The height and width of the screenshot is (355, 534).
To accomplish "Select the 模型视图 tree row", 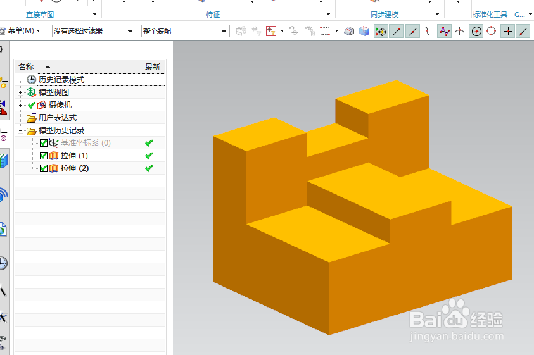I will pyautogui.click(x=90, y=92).
